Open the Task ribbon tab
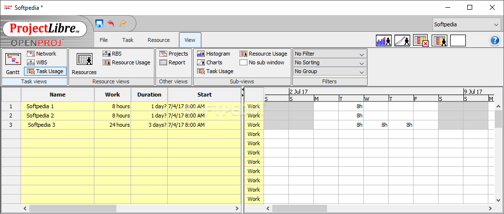Viewport: 504px width, 214px height. click(128, 40)
